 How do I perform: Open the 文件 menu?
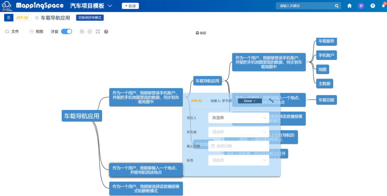point(12,32)
